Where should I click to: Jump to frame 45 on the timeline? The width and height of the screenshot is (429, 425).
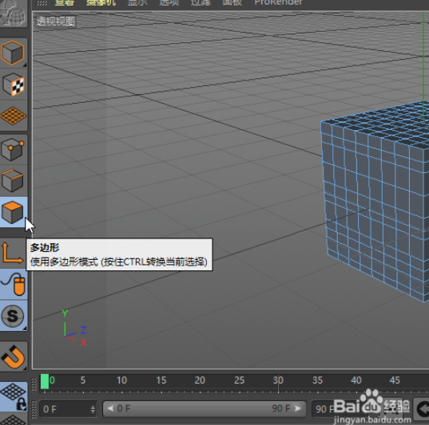(395, 380)
